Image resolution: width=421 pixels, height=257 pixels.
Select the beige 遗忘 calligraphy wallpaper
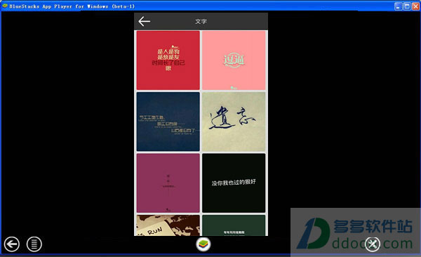[x=234, y=121]
